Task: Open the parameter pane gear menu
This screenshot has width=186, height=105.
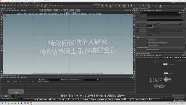Action: pos(179,13)
